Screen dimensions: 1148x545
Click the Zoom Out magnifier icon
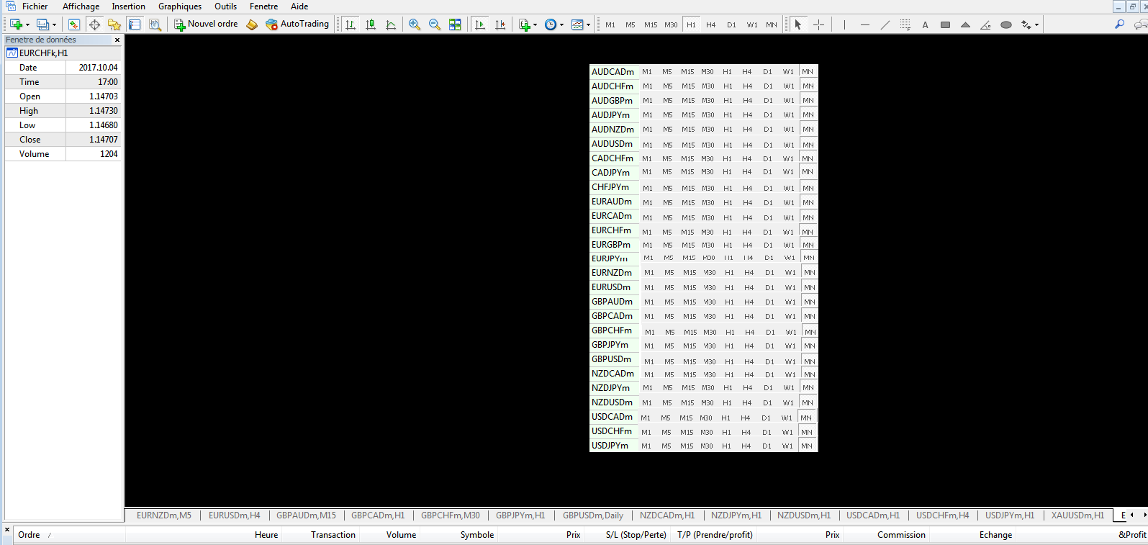coord(435,24)
